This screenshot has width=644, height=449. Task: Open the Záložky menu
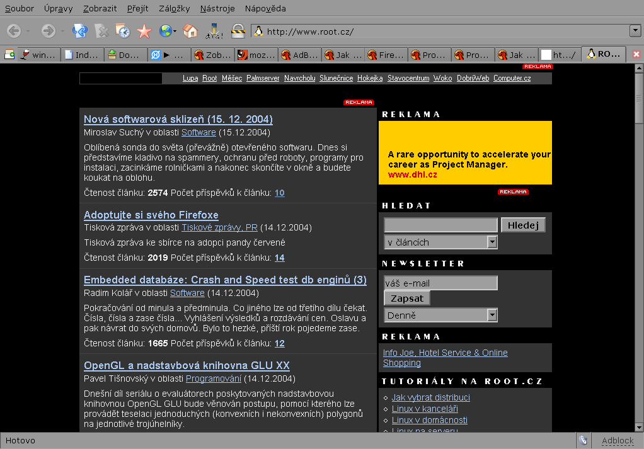pyautogui.click(x=174, y=8)
